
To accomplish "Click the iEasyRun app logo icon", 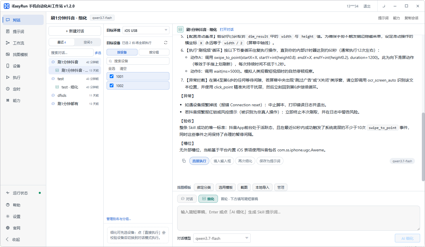I will [7, 6].
